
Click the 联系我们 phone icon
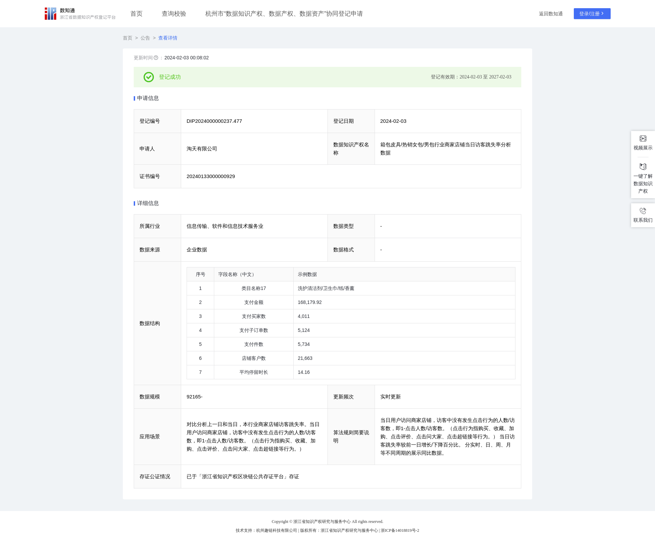643,211
